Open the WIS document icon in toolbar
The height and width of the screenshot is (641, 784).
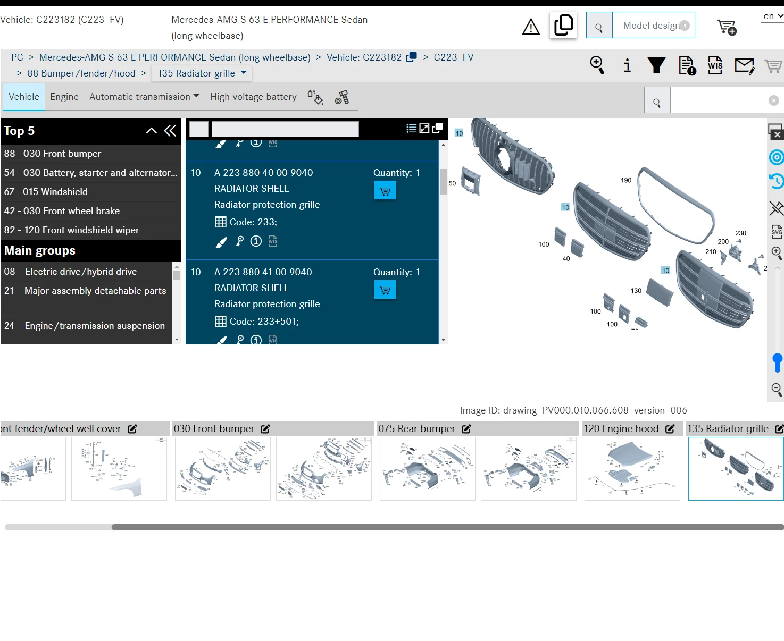pyautogui.click(x=715, y=65)
